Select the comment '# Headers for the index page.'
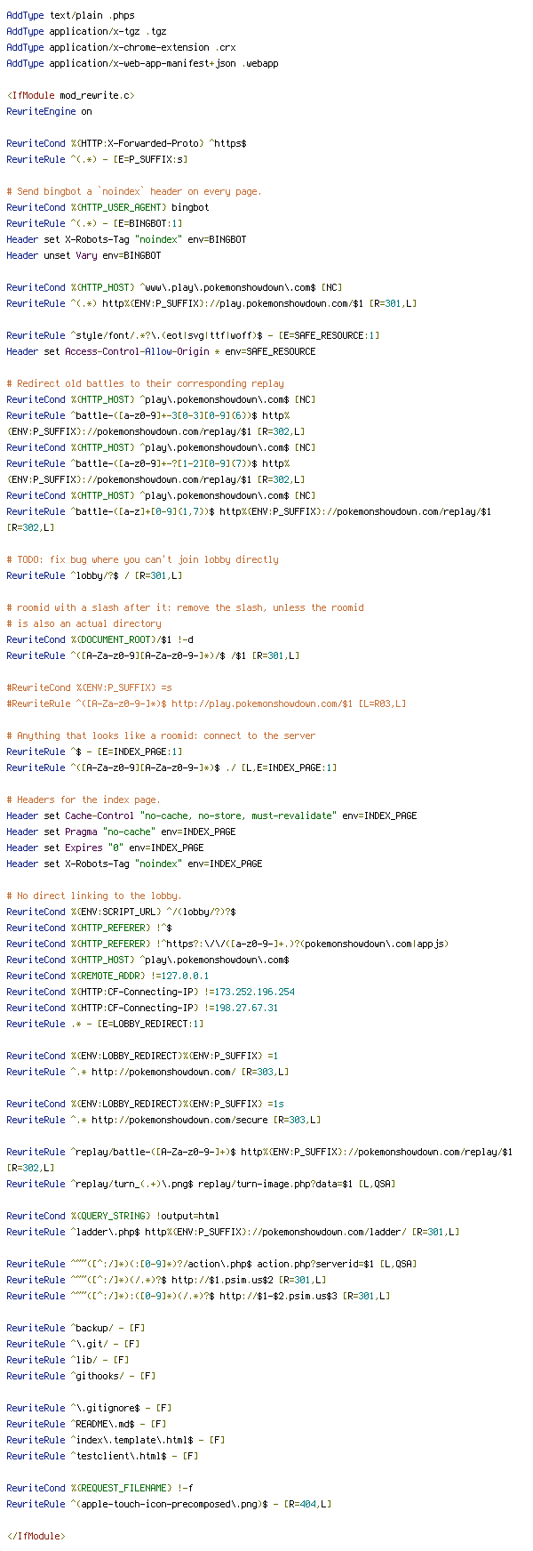 pyautogui.click(x=84, y=800)
